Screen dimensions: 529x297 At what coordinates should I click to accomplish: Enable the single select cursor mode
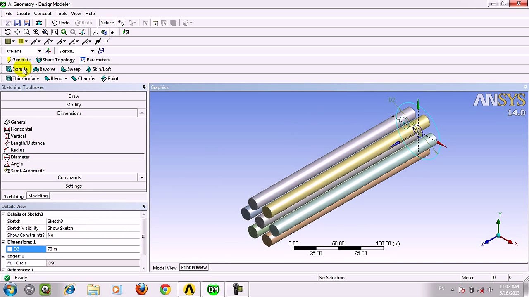click(121, 23)
